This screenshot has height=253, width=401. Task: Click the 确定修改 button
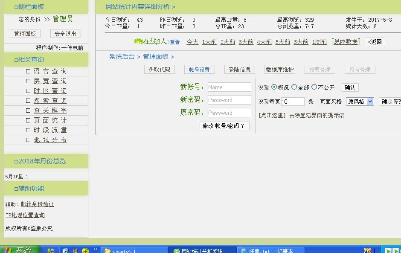(x=390, y=102)
